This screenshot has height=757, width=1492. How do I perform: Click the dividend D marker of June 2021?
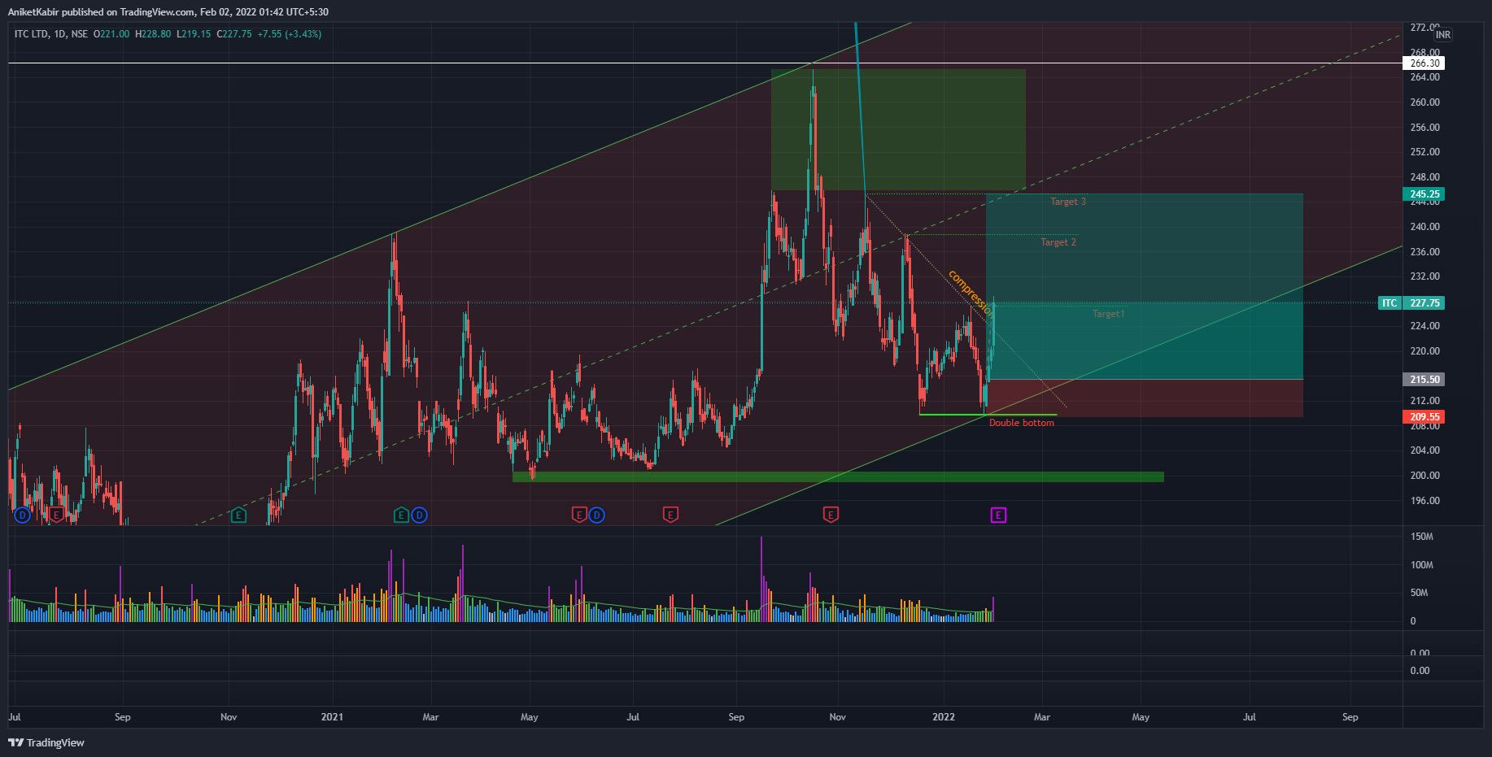597,515
